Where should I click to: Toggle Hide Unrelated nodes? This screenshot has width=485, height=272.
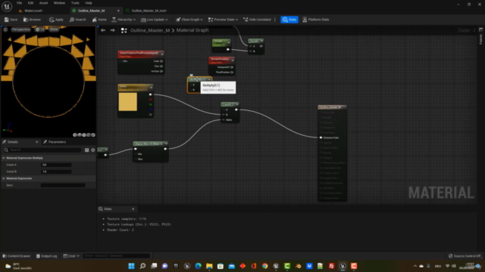point(257,20)
